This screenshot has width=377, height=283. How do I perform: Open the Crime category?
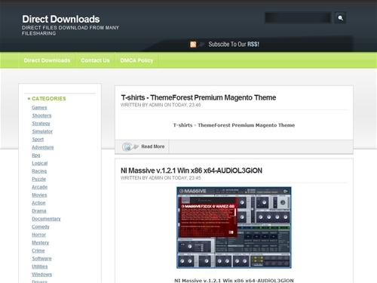click(x=38, y=251)
